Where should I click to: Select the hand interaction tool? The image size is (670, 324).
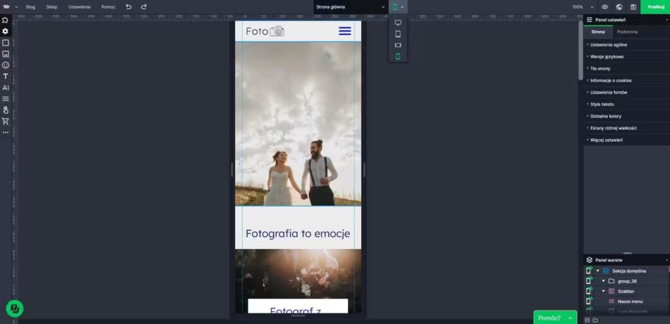tap(5, 110)
